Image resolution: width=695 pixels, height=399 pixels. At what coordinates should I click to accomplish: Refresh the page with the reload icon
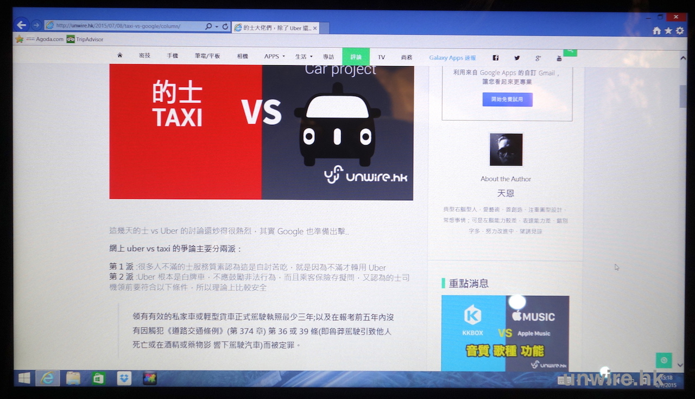tap(225, 26)
